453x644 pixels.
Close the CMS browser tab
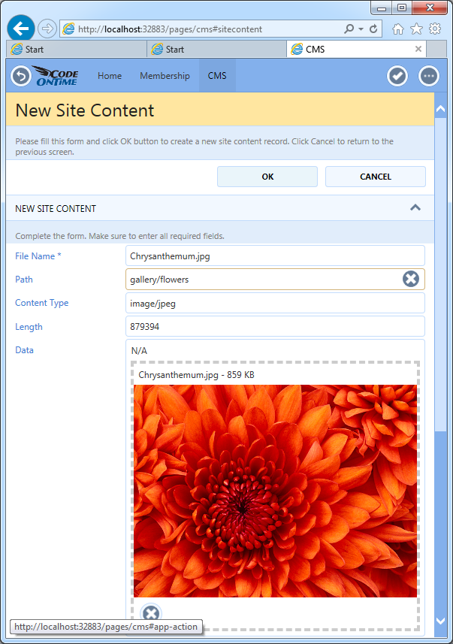418,50
